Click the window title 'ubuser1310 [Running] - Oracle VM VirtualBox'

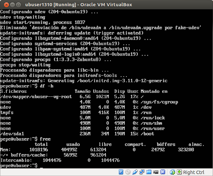click(79, 5)
